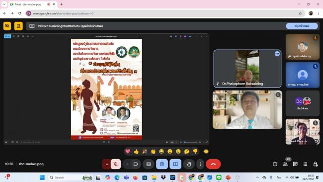
Task: Open host controls lock icon
Action: pos(315,164)
